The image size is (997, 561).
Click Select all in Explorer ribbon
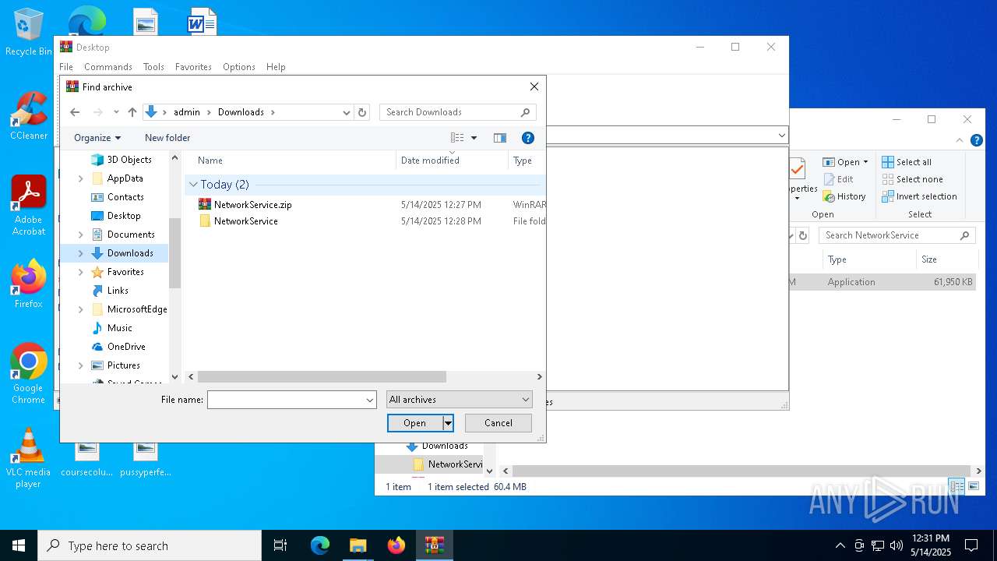(907, 162)
